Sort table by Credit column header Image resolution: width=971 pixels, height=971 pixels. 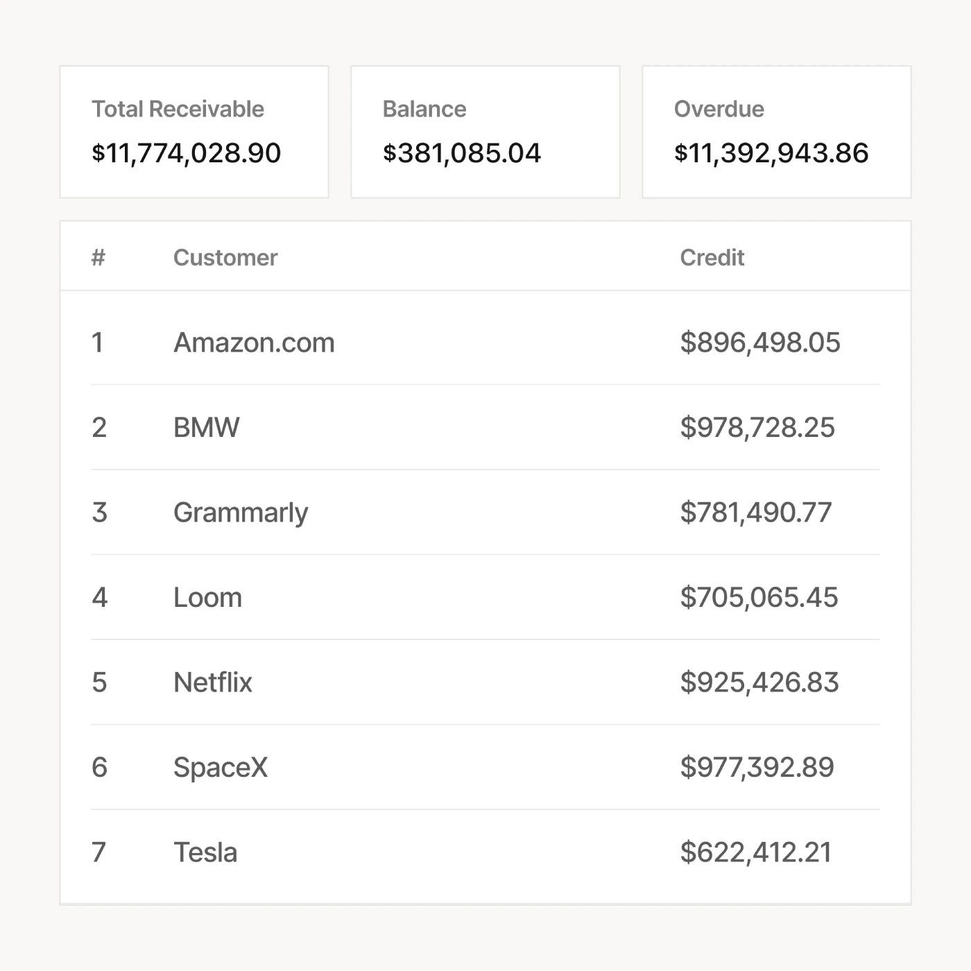[x=712, y=257]
